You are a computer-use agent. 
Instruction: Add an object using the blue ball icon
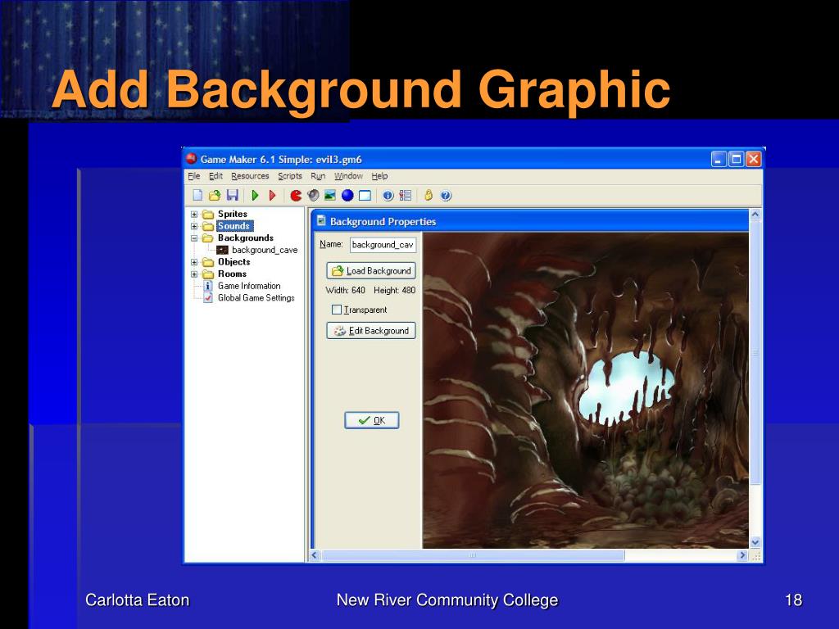pyautogui.click(x=347, y=195)
